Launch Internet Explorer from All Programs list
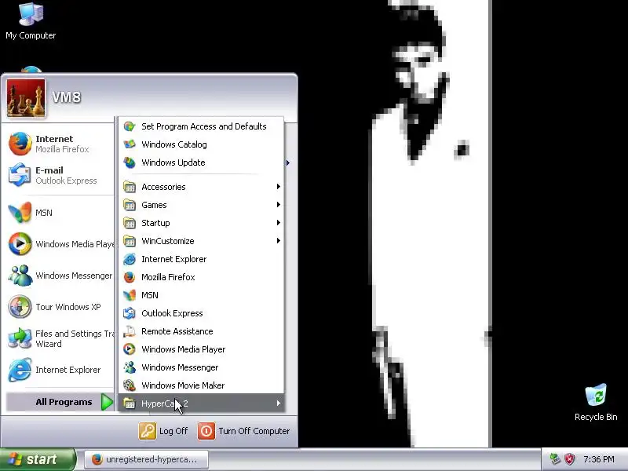 click(201, 259)
